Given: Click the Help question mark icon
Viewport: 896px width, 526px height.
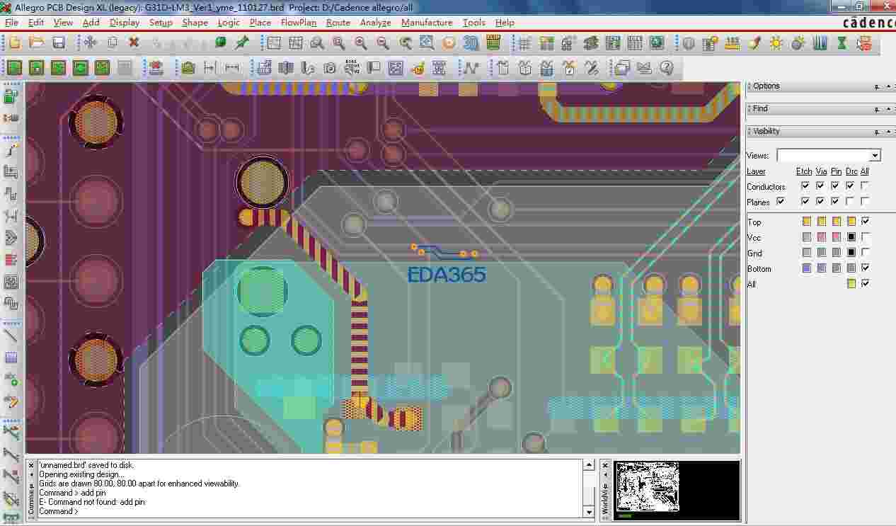Looking at the screenshot, I should click(x=666, y=68).
